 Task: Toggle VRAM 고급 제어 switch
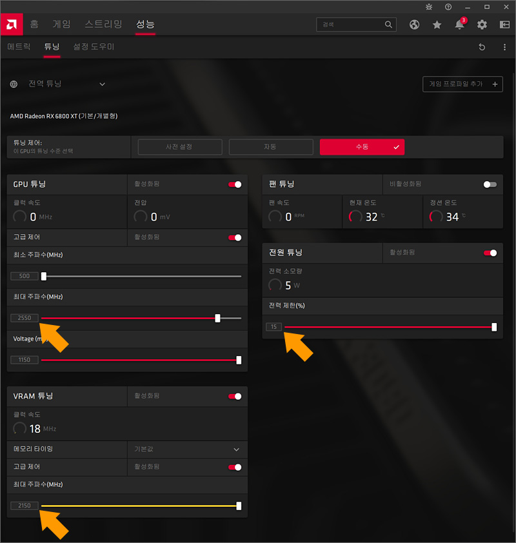(x=235, y=468)
